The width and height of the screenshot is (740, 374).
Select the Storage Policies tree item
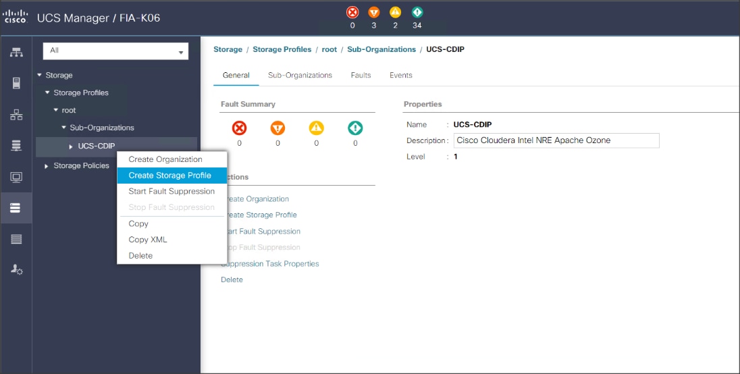81,165
